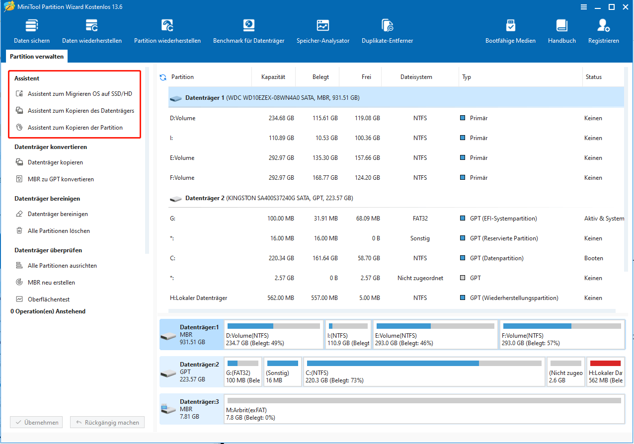Image resolution: width=634 pixels, height=444 pixels.
Task: Select F:Volume(NTFS) block in disk map
Action: 562,335
